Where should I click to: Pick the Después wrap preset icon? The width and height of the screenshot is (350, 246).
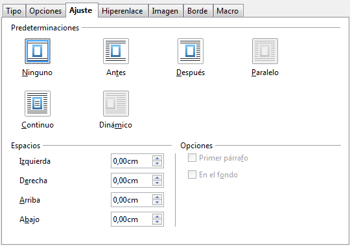pyautogui.click(x=191, y=51)
